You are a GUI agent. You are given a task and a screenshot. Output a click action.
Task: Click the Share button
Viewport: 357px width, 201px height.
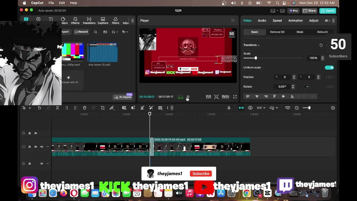(x=310, y=11)
